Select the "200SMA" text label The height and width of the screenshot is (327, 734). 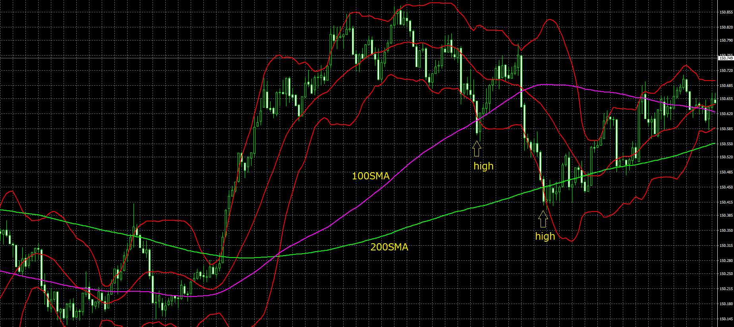389,247
